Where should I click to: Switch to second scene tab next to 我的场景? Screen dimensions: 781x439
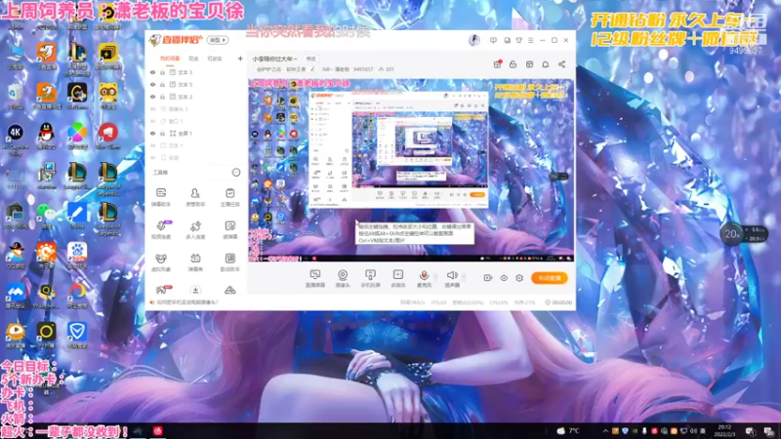(x=193, y=59)
